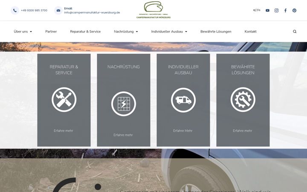Click the INDIVIDUELLER AUSBAU card heading
The height and width of the screenshot is (192, 307).
tap(183, 70)
